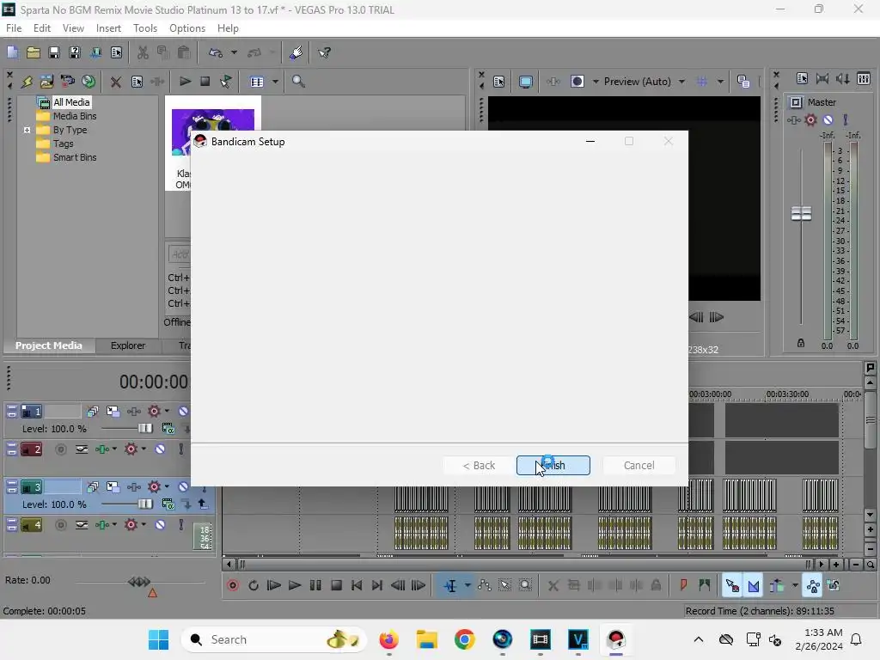Viewport: 880px width, 660px height.
Task: Open Google Chrome from the taskbar
Action: click(x=464, y=639)
